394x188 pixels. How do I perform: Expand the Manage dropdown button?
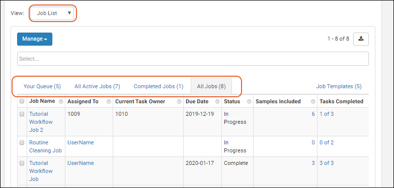[35, 39]
